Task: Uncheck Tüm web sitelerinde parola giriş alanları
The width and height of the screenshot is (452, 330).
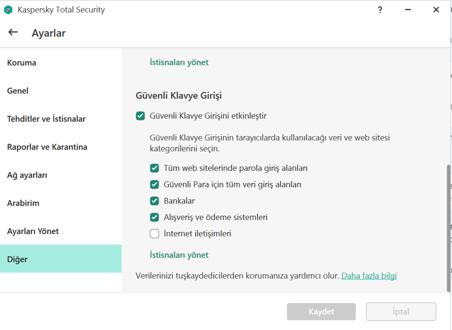Action: point(154,168)
